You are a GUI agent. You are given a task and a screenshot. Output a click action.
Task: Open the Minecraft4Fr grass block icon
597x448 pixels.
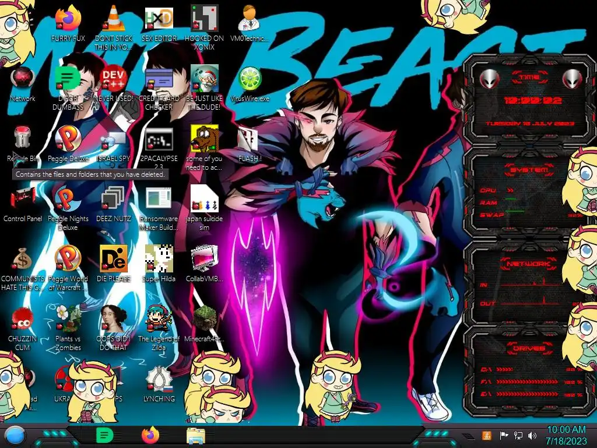205,319
